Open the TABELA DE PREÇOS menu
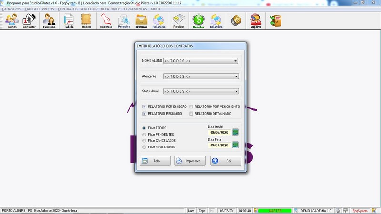 [40, 9]
